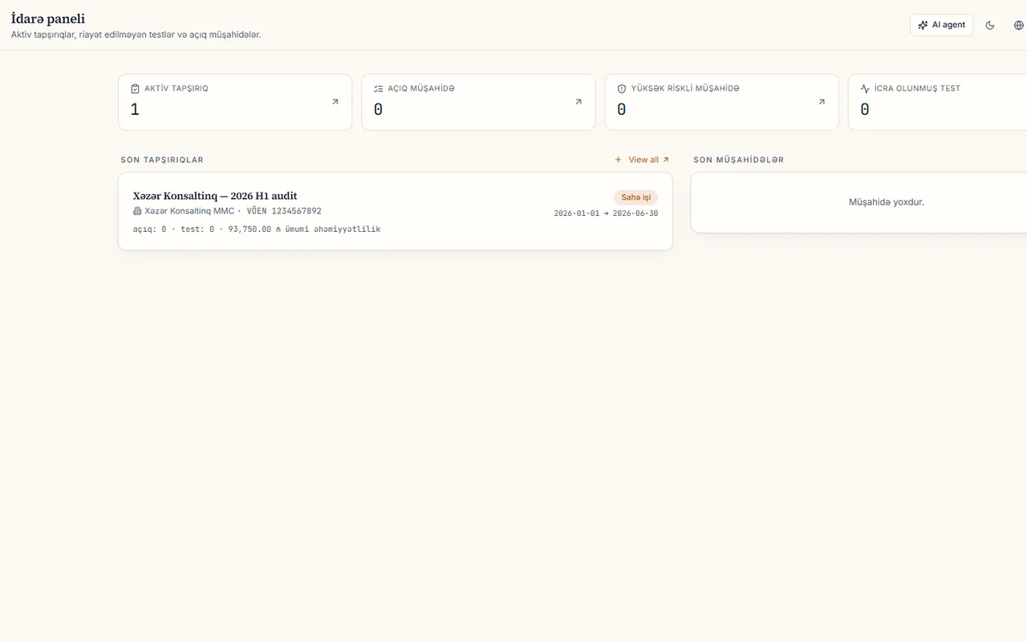Open the AI agent panel
This screenshot has height=642, width=1027.
(x=941, y=25)
